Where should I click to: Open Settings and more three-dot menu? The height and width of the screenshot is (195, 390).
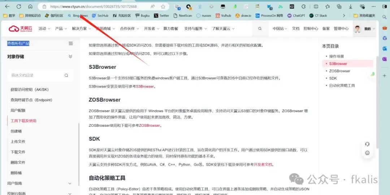click(x=374, y=7)
